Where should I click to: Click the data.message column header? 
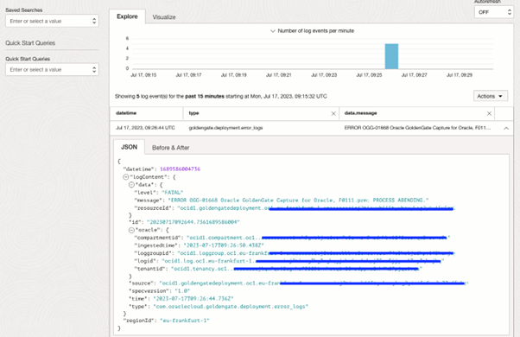tap(360, 113)
